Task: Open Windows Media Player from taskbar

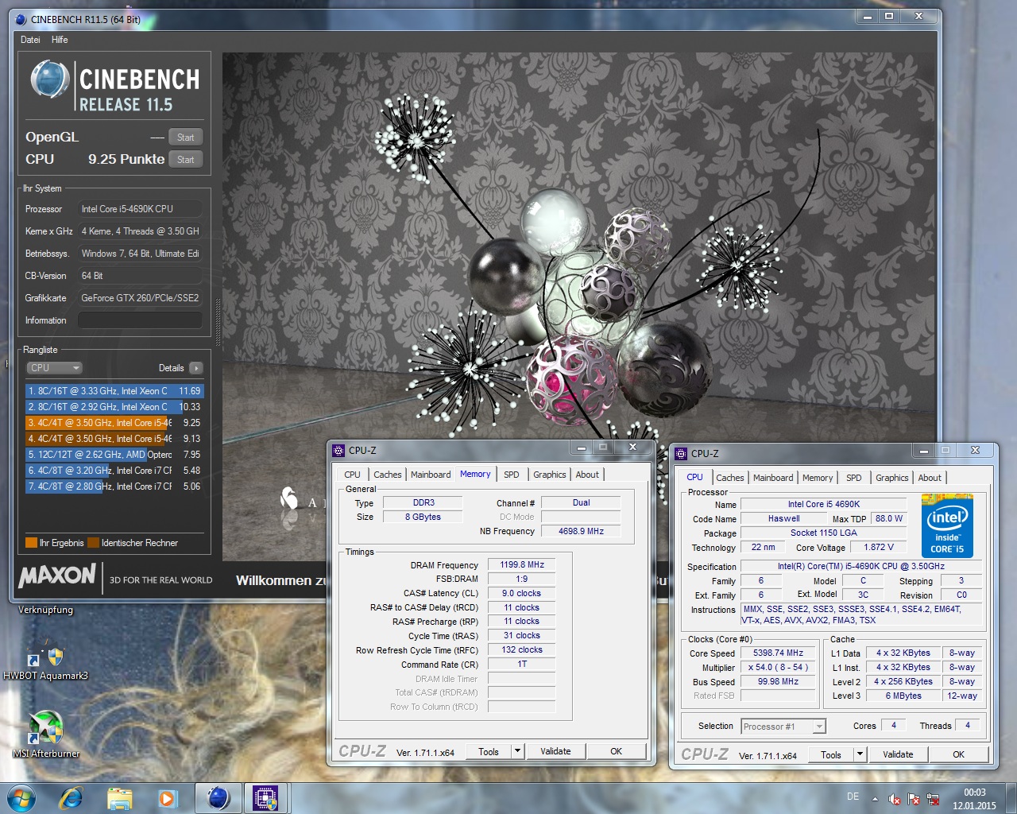Action: 167,798
